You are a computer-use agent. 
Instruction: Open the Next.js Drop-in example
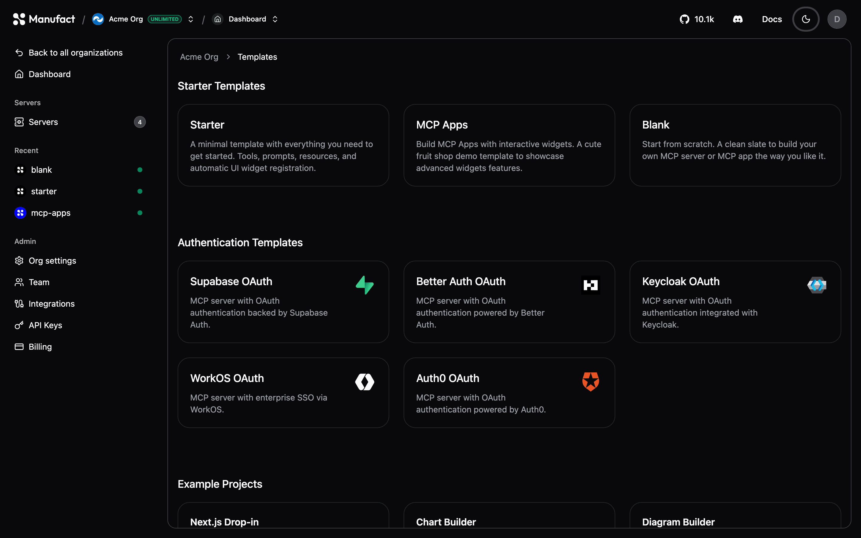pyautogui.click(x=283, y=515)
